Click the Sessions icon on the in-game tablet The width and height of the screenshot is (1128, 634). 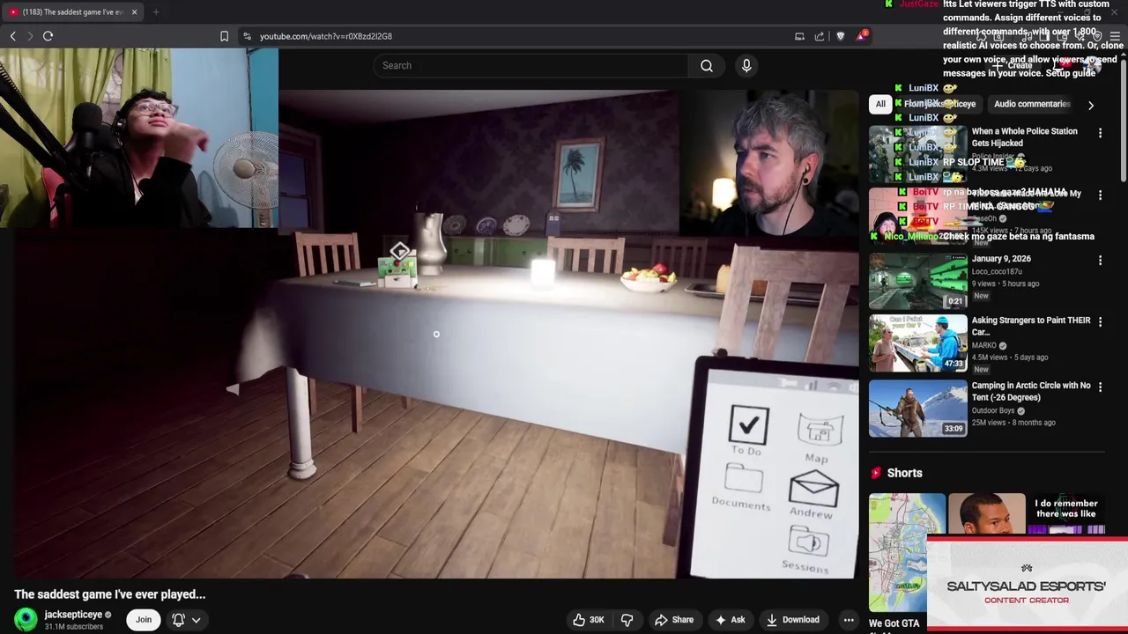pos(808,541)
